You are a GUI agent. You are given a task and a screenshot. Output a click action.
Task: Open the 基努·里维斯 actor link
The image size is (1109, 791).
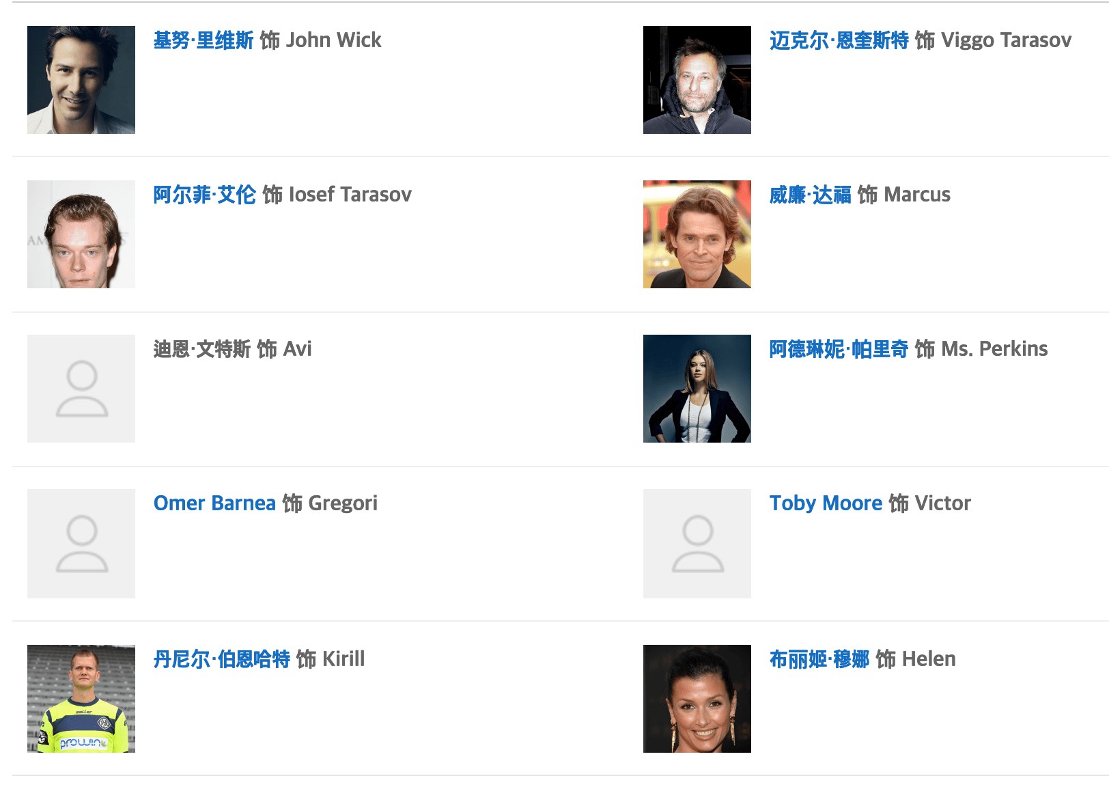pos(203,40)
